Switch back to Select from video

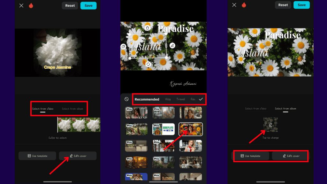(255, 109)
